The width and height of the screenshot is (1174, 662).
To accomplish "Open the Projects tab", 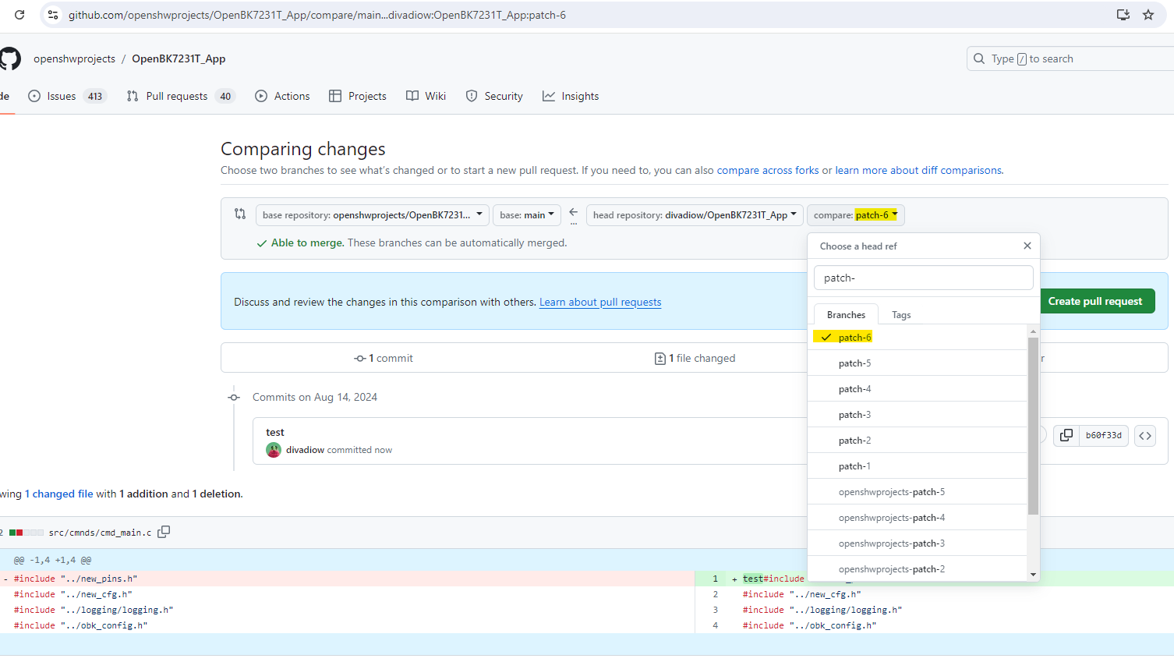I will click(x=358, y=96).
